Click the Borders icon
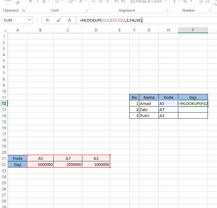 [x=57, y=1]
